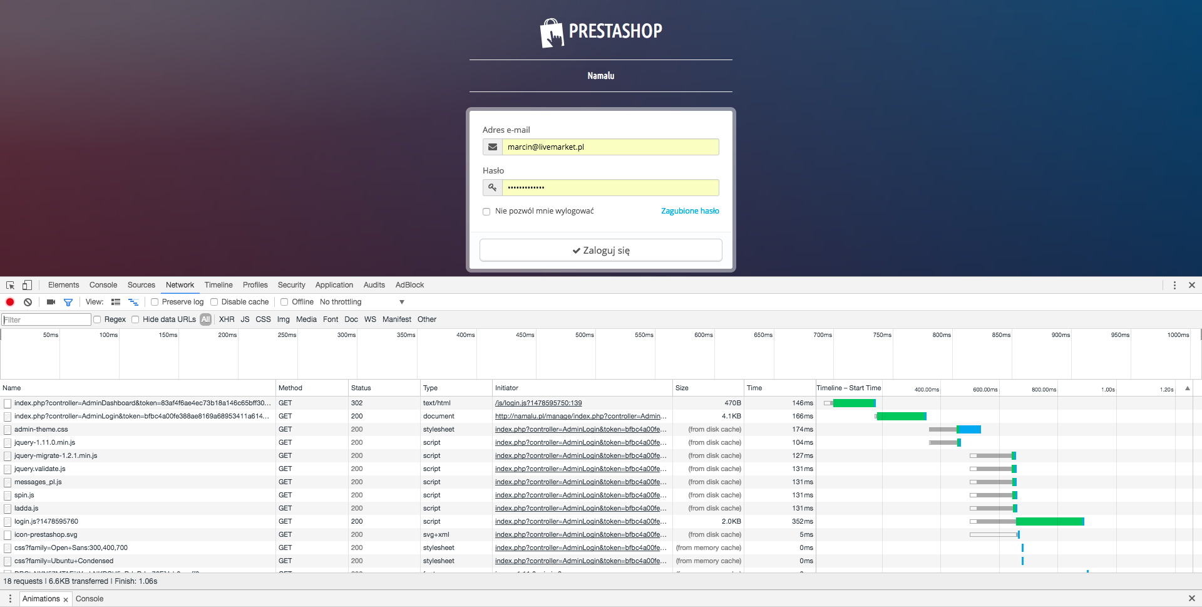Open the drawer three-dot menu
The width and height of the screenshot is (1202, 607).
(x=10, y=599)
